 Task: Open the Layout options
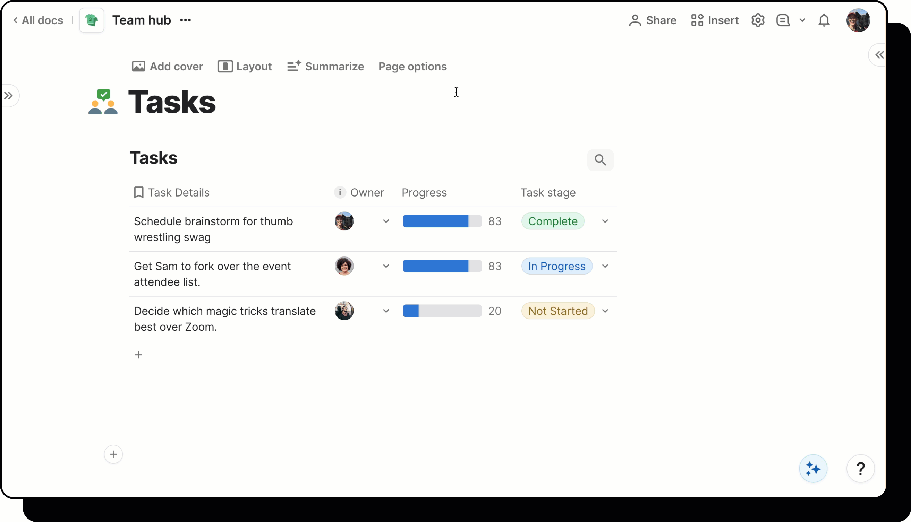[x=244, y=66]
